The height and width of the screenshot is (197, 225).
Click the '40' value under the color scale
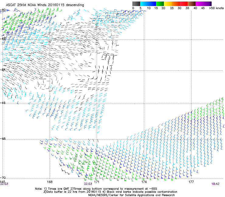click(195, 8)
